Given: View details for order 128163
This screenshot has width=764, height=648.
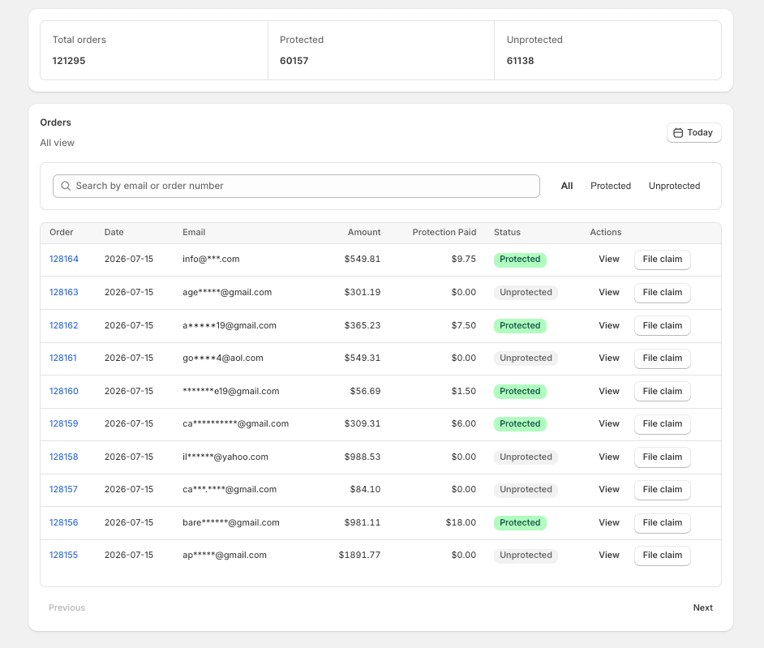Looking at the screenshot, I should pos(609,292).
